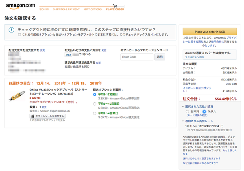Check the save default options checkbox

[20, 35]
